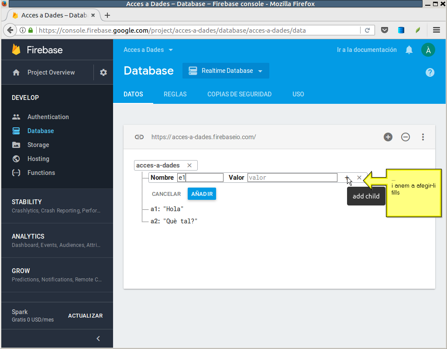This screenshot has height=349, width=447.
Task: Click the add child plus icon
Action: 347,178
